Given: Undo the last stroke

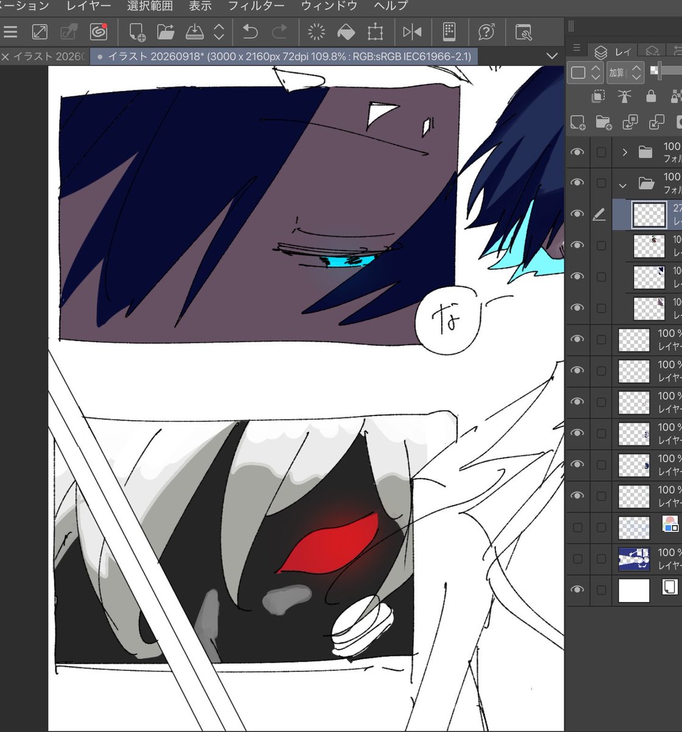Looking at the screenshot, I should pyautogui.click(x=250, y=32).
